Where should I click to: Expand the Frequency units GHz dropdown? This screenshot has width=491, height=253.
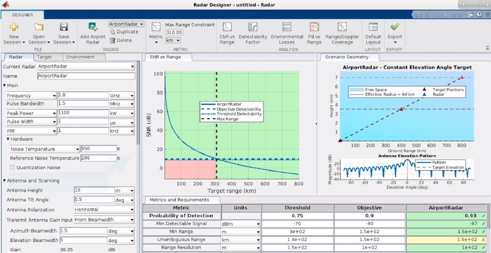(x=121, y=95)
